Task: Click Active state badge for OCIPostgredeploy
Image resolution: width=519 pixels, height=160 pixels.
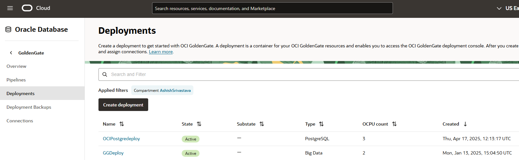Action: pyautogui.click(x=190, y=139)
